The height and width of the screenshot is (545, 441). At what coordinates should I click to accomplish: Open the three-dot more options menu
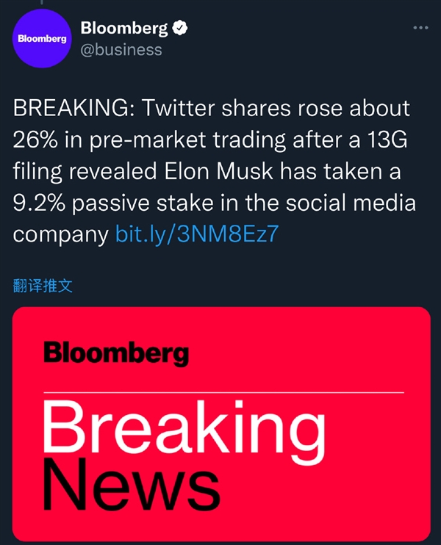click(420, 27)
